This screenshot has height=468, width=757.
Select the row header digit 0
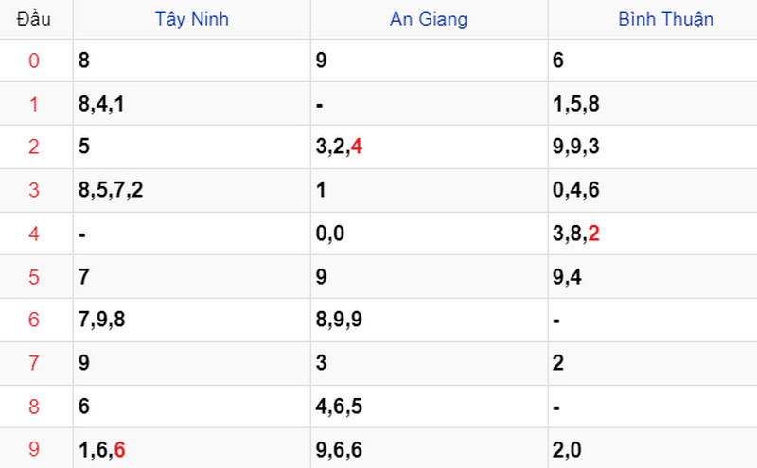[x=35, y=61]
